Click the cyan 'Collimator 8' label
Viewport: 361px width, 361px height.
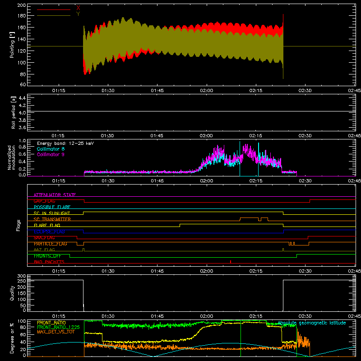click(x=51, y=149)
